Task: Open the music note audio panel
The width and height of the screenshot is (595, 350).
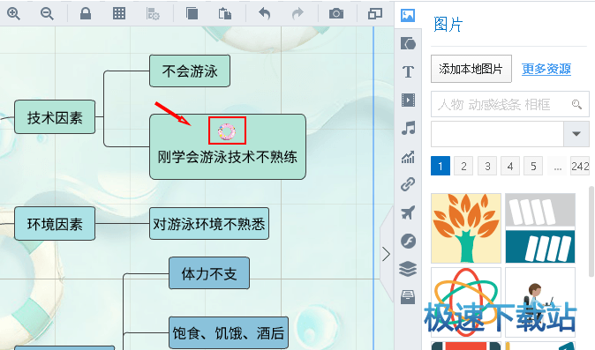Action: click(x=408, y=128)
